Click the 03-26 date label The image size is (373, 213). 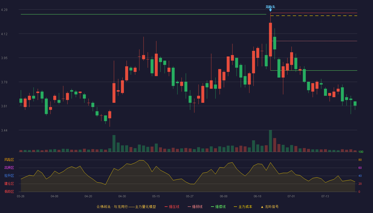click(21, 196)
